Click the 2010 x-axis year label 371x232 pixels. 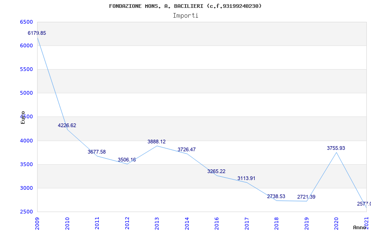tap(67, 224)
